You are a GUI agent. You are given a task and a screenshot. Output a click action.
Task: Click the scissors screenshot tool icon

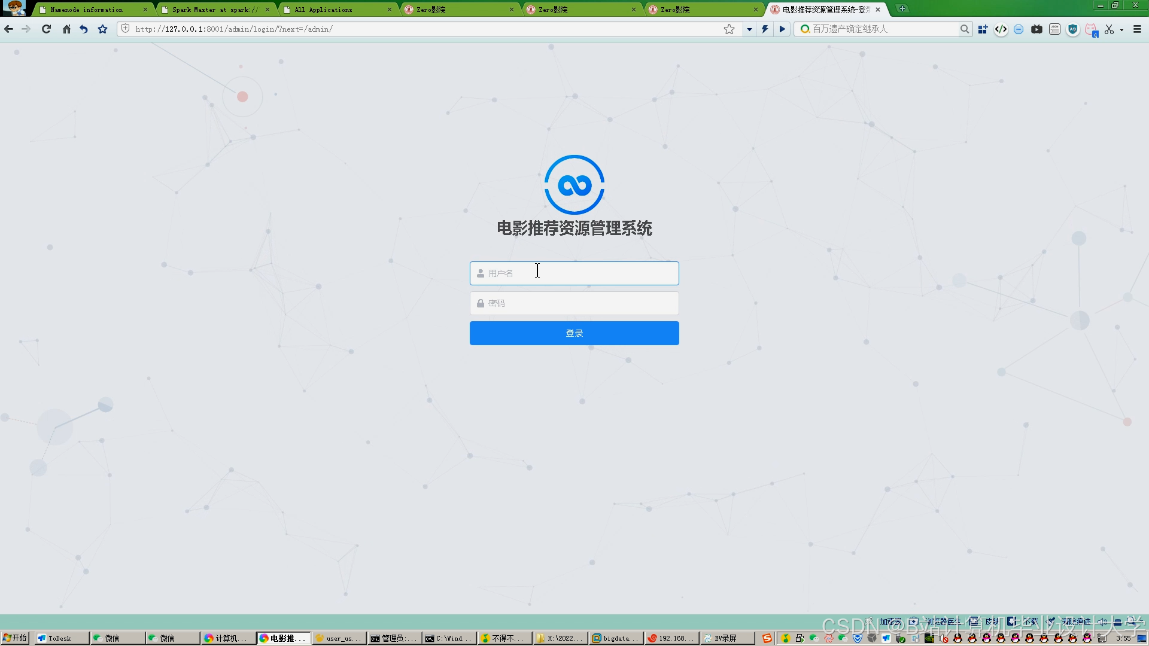[x=1109, y=29]
